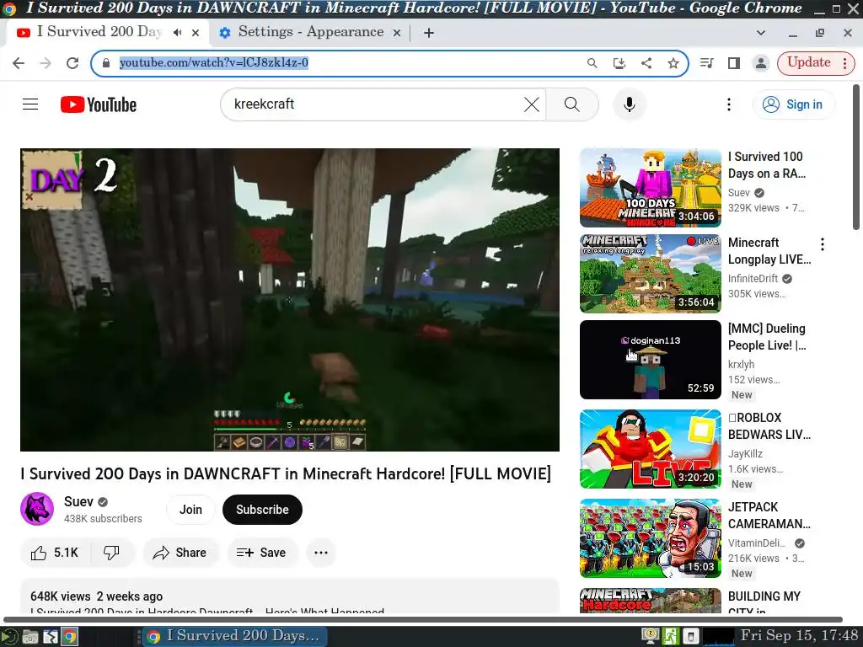Bookmark this page with the star

(673, 62)
